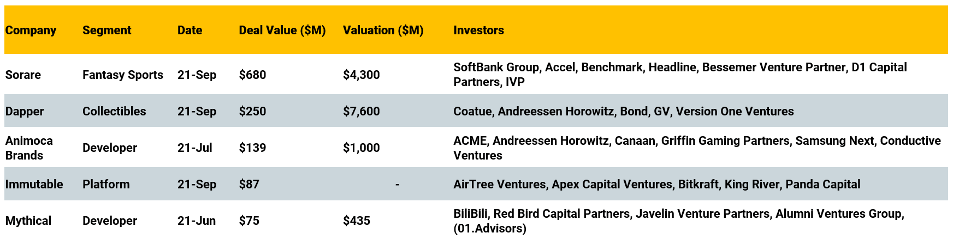Image resolution: width=953 pixels, height=245 pixels.
Task: Select the 21-Jul date cell
Action: [x=194, y=148]
